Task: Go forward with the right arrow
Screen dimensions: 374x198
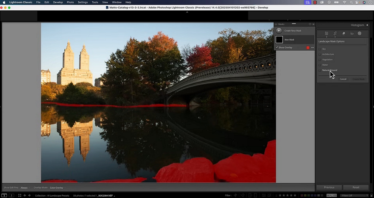Action: [29, 195]
